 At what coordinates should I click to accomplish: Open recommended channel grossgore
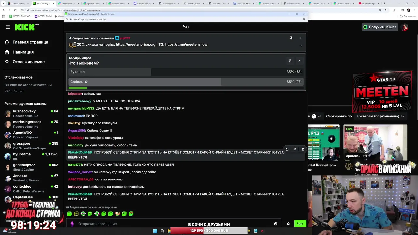[31, 146]
